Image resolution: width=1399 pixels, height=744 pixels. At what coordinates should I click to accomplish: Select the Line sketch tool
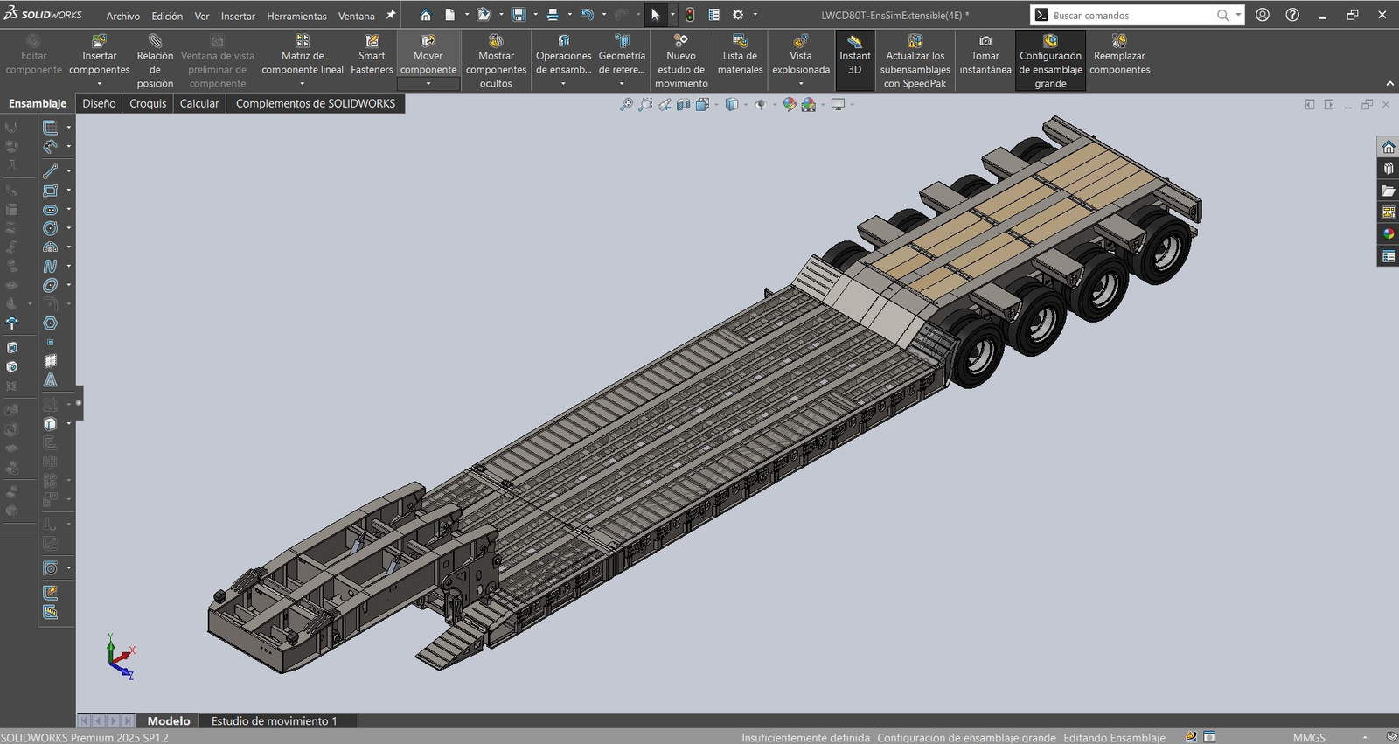(51, 170)
